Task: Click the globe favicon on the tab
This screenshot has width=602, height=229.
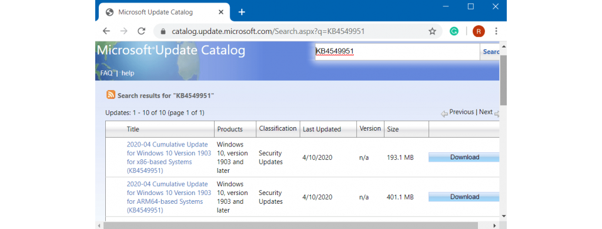Action: (110, 12)
